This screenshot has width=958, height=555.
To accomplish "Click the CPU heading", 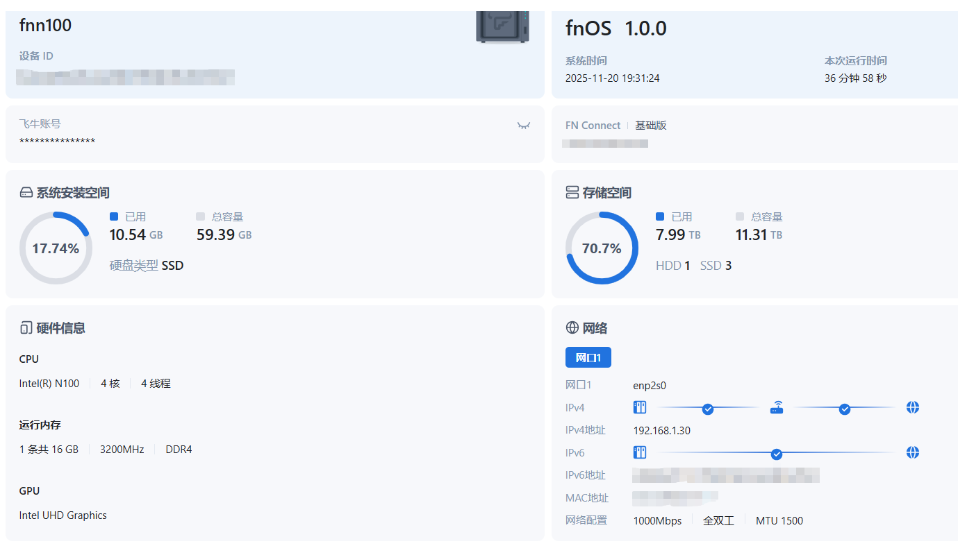I will click(29, 359).
